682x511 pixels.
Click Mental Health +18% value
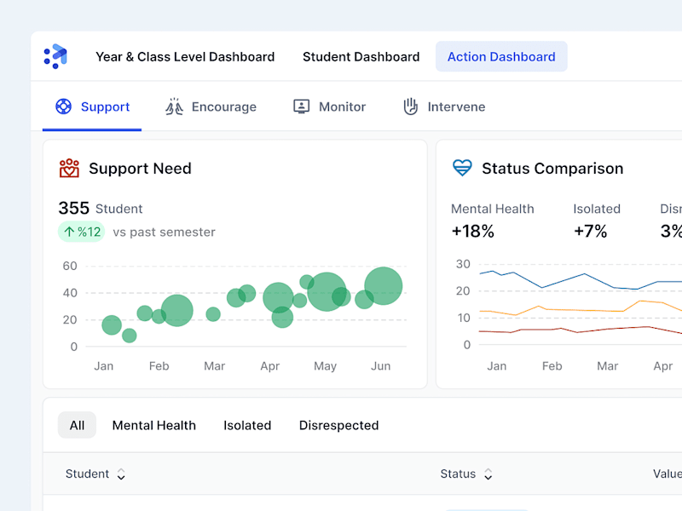473,231
